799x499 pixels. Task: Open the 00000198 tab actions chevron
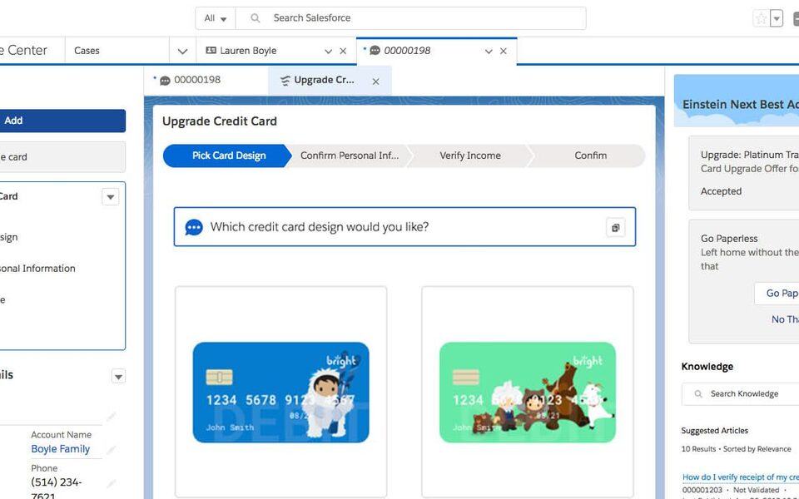[489, 52]
